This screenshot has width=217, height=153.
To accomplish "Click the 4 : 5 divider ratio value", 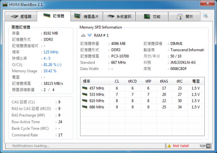I will coord(47,58).
